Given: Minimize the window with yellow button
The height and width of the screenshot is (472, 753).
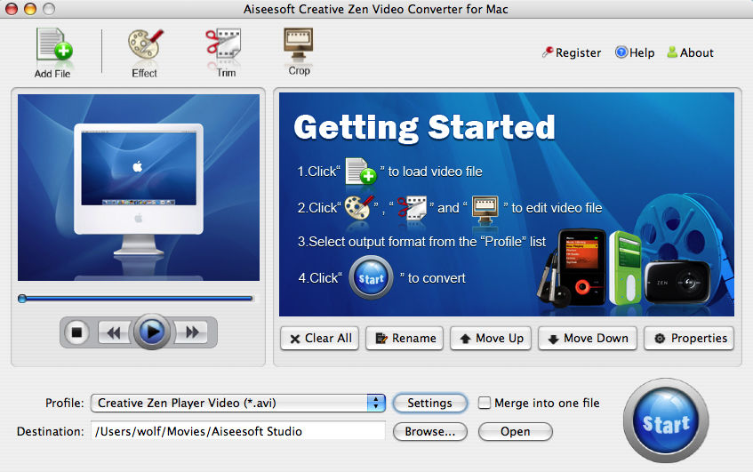Looking at the screenshot, I should point(29,9).
